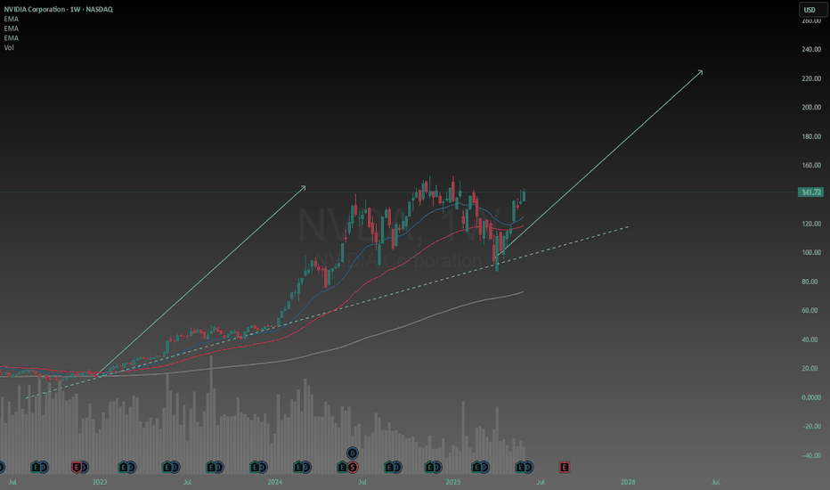Open the dividend marker beside February 2025 earnings

click(x=484, y=467)
